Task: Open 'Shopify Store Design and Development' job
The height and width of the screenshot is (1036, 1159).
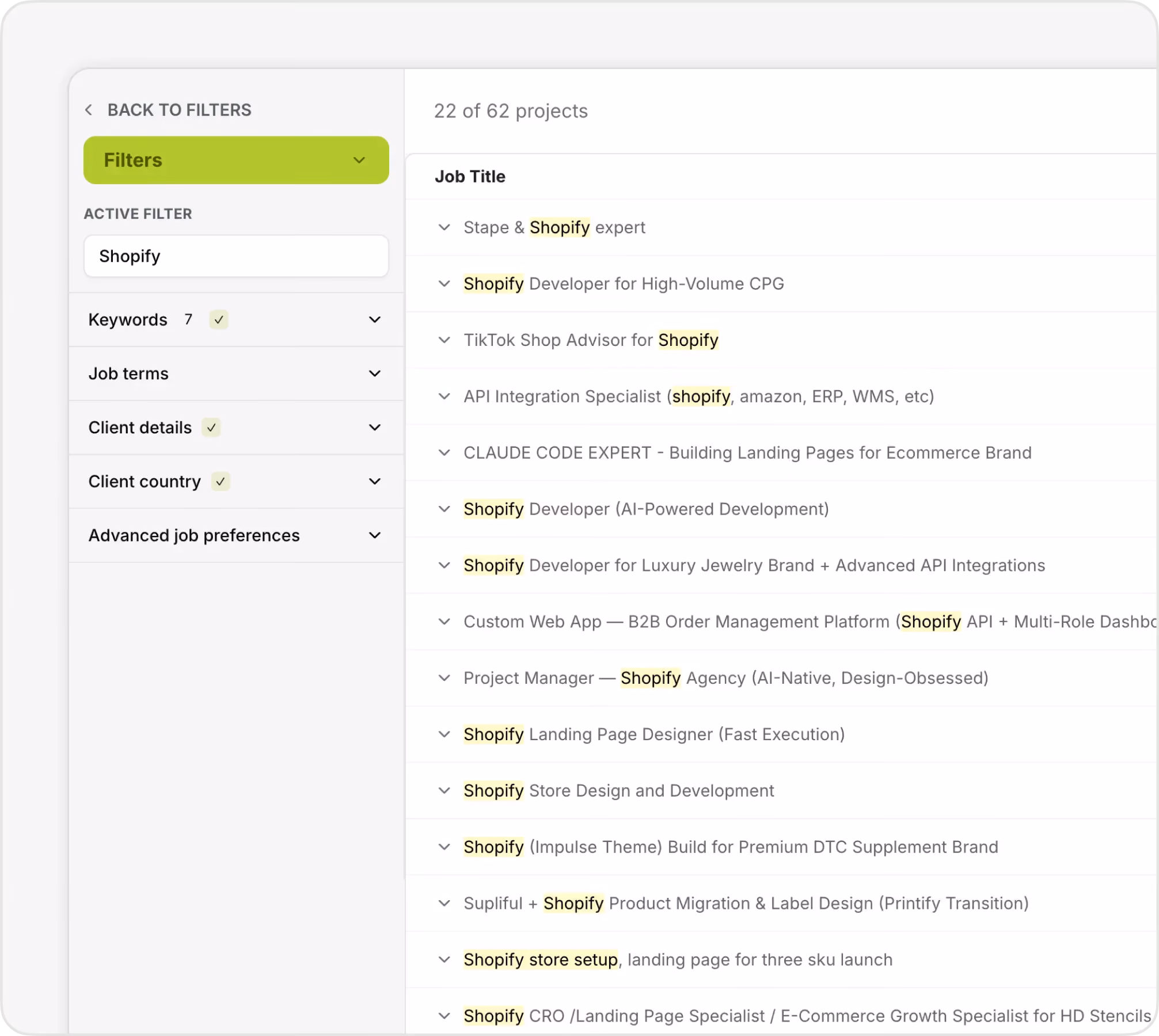Action: [619, 791]
